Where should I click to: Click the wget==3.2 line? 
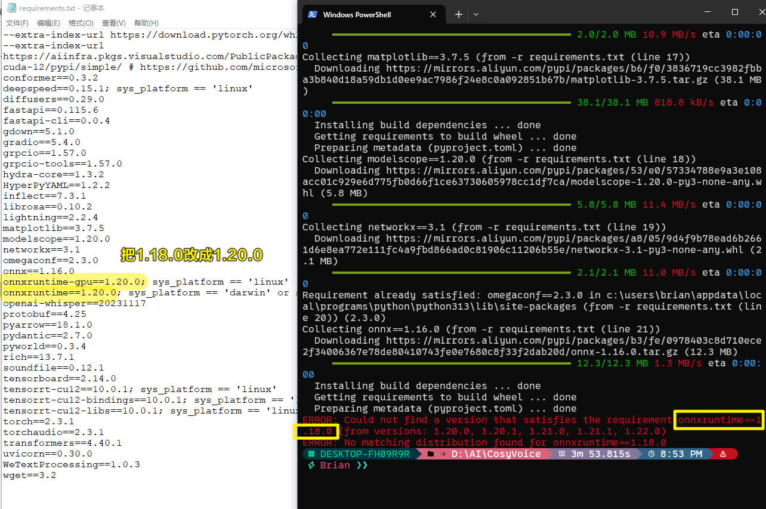(x=30, y=475)
